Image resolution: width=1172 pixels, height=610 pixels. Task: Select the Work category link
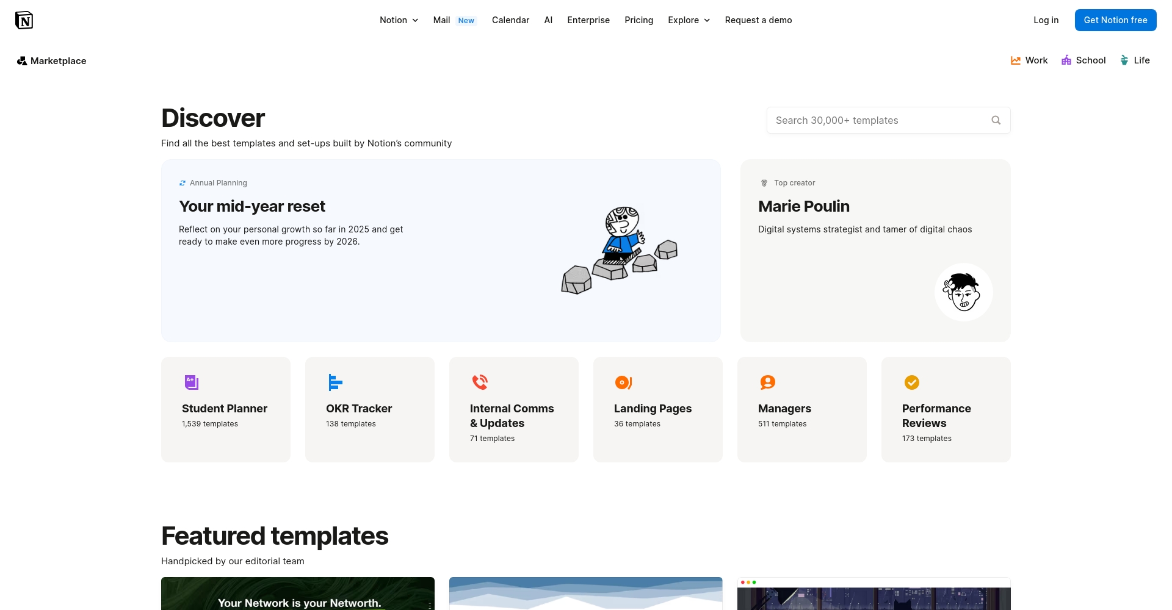click(1029, 60)
